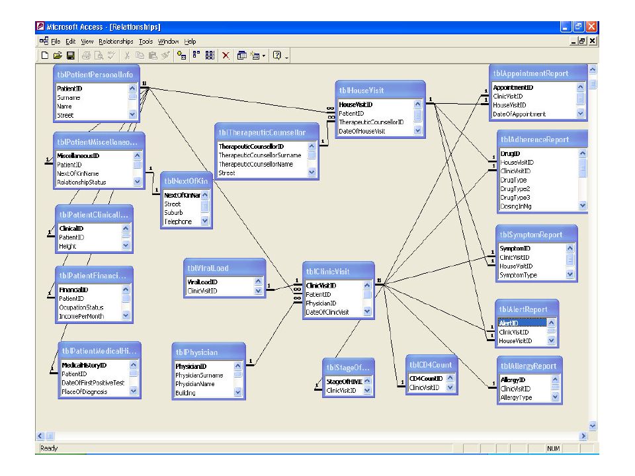Select the TherapeuticCounsellorSurname field
Image resolution: width=635 pixels, height=476 pixels.
(260, 155)
